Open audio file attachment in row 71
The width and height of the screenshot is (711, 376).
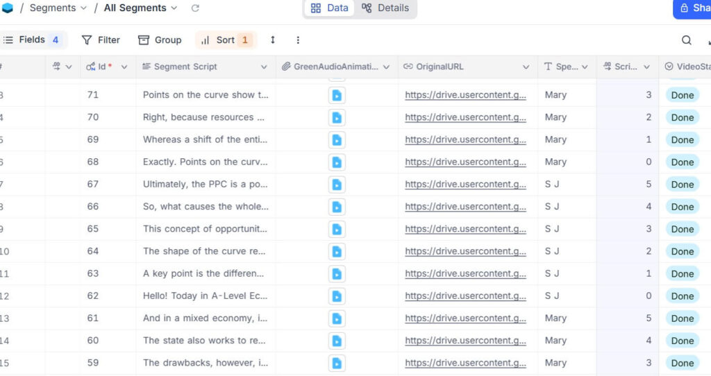[337, 95]
